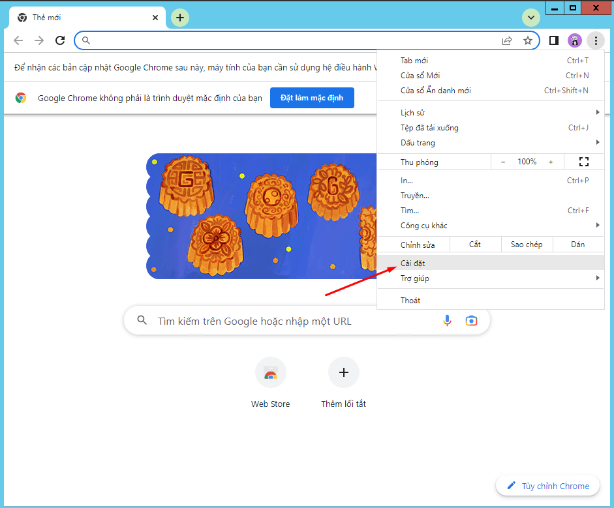Open the Web Store shortcut
This screenshot has width=614, height=508.
point(271,383)
